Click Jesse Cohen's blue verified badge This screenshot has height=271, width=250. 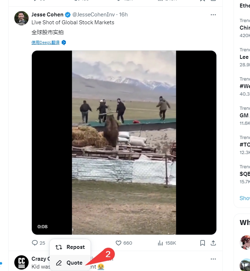[67, 15]
